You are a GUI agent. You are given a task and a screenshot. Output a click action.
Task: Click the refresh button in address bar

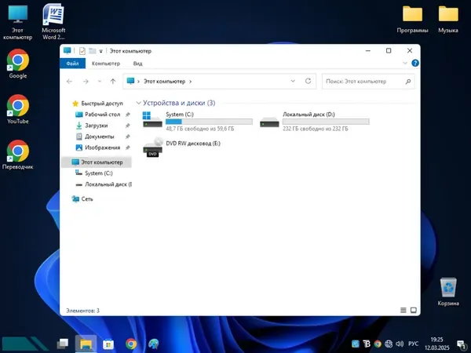click(307, 81)
